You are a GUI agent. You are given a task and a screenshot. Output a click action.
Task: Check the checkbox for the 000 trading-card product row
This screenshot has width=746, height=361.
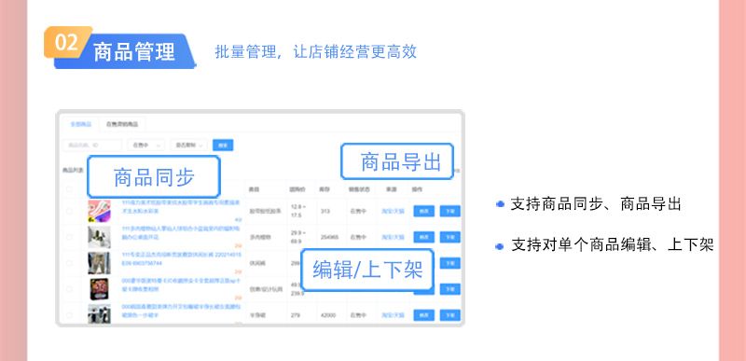point(69,289)
